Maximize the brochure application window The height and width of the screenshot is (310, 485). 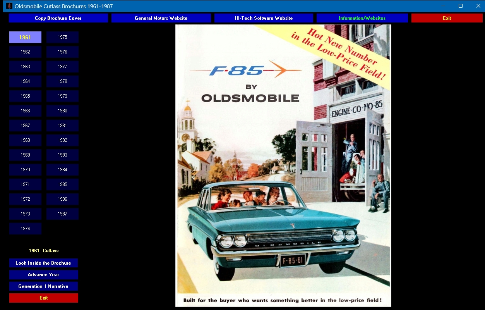pos(461,6)
